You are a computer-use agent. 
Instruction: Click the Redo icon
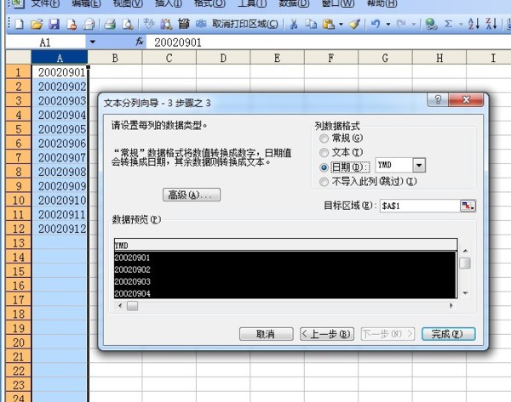401,24
